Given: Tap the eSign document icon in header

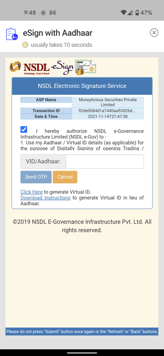Looking at the screenshot, I should 12,34.
